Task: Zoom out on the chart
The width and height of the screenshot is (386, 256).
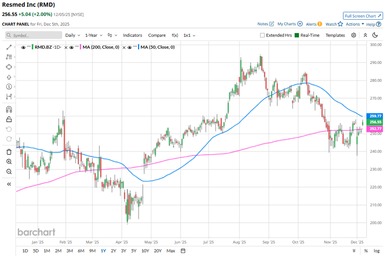Action: tap(9, 171)
